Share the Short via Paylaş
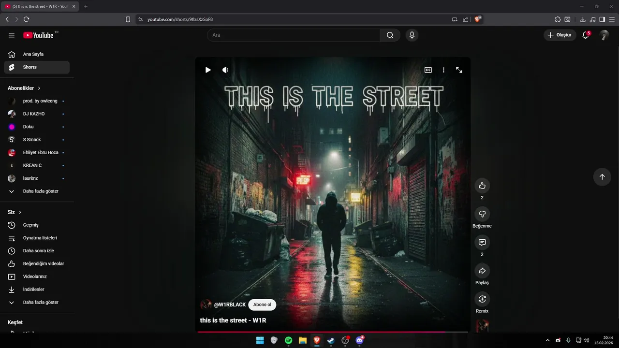619x348 pixels. click(482, 271)
